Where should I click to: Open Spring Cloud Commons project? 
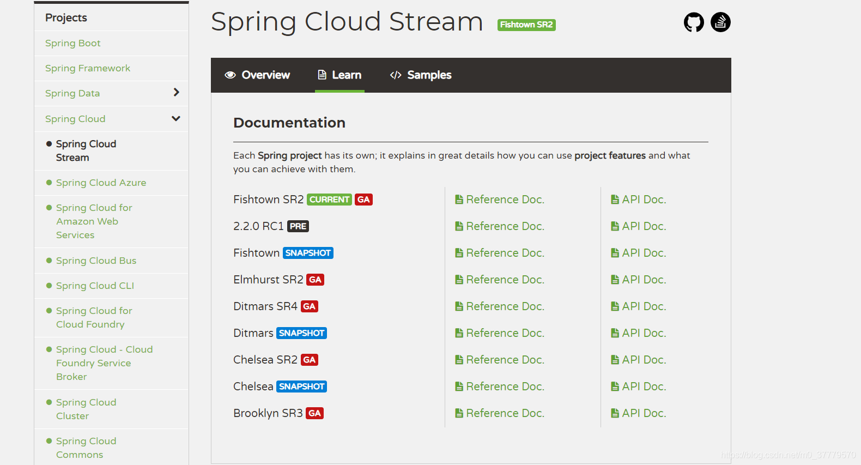[86, 448]
